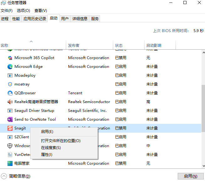Select the 电脑管家 row name
205x182 pixels.
point(22,163)
